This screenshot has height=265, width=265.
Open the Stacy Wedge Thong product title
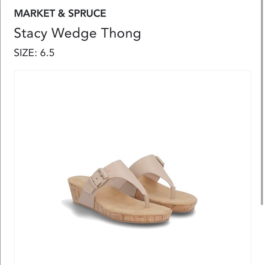[x=77, y=33]
